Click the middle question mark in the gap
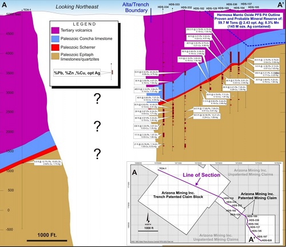 pos(97,126)
